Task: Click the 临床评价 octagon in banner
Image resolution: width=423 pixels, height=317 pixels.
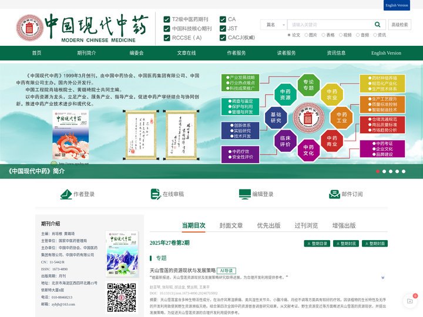Action: (285, 141)
